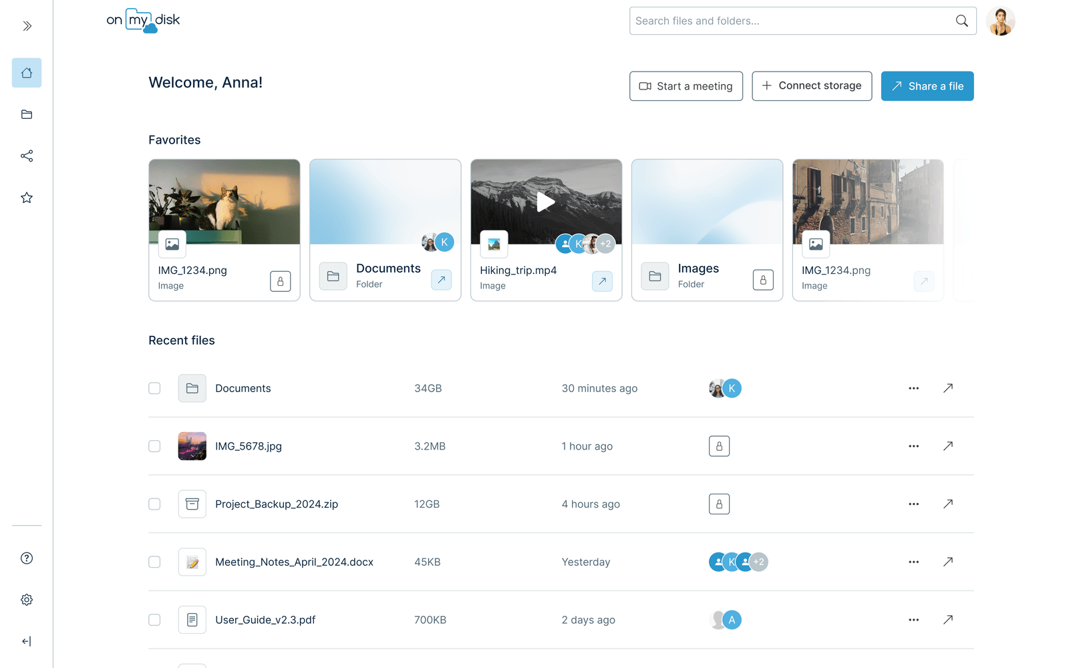Viewport: 1069px width, 668px height.
Task: Open Favorites via the star sidebar icon
Action: 26,197
